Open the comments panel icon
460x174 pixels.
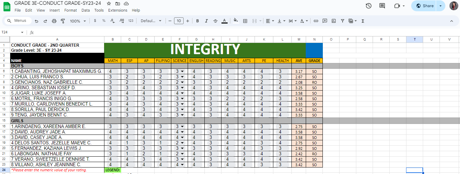382,6
